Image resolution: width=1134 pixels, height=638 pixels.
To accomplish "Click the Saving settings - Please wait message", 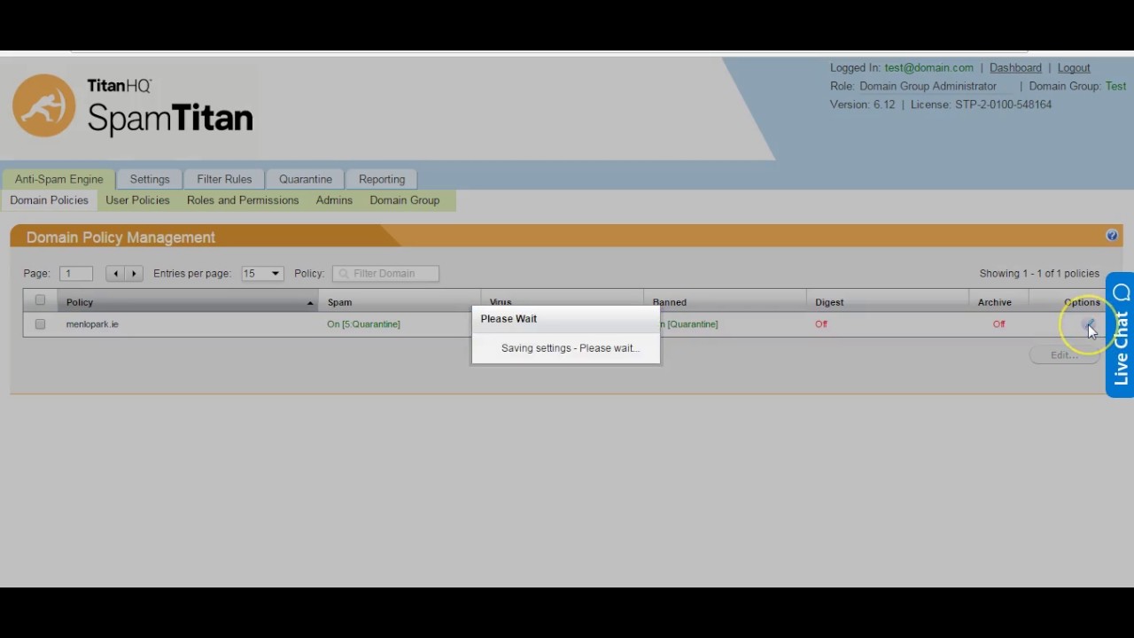I will click(571, 348).
